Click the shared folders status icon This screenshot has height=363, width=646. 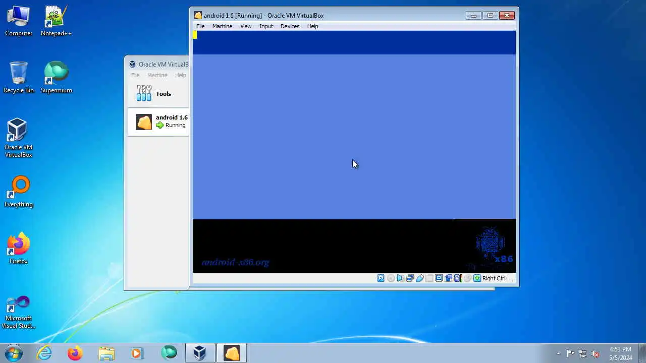click(x=429, y=278)
